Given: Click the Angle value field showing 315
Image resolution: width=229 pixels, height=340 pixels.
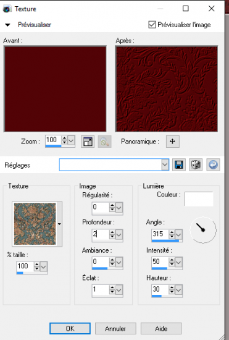Looking at the screenshot, I should pos(160,234).
